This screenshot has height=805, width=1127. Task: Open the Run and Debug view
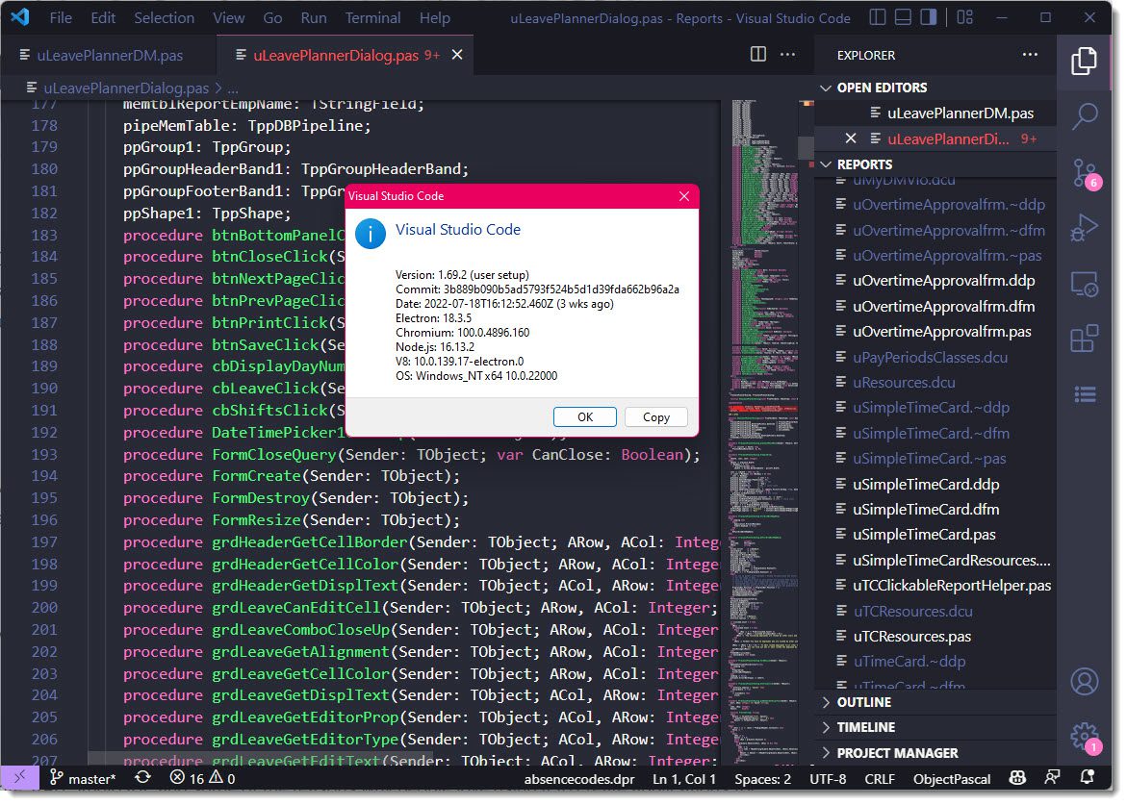[1084, 228]
